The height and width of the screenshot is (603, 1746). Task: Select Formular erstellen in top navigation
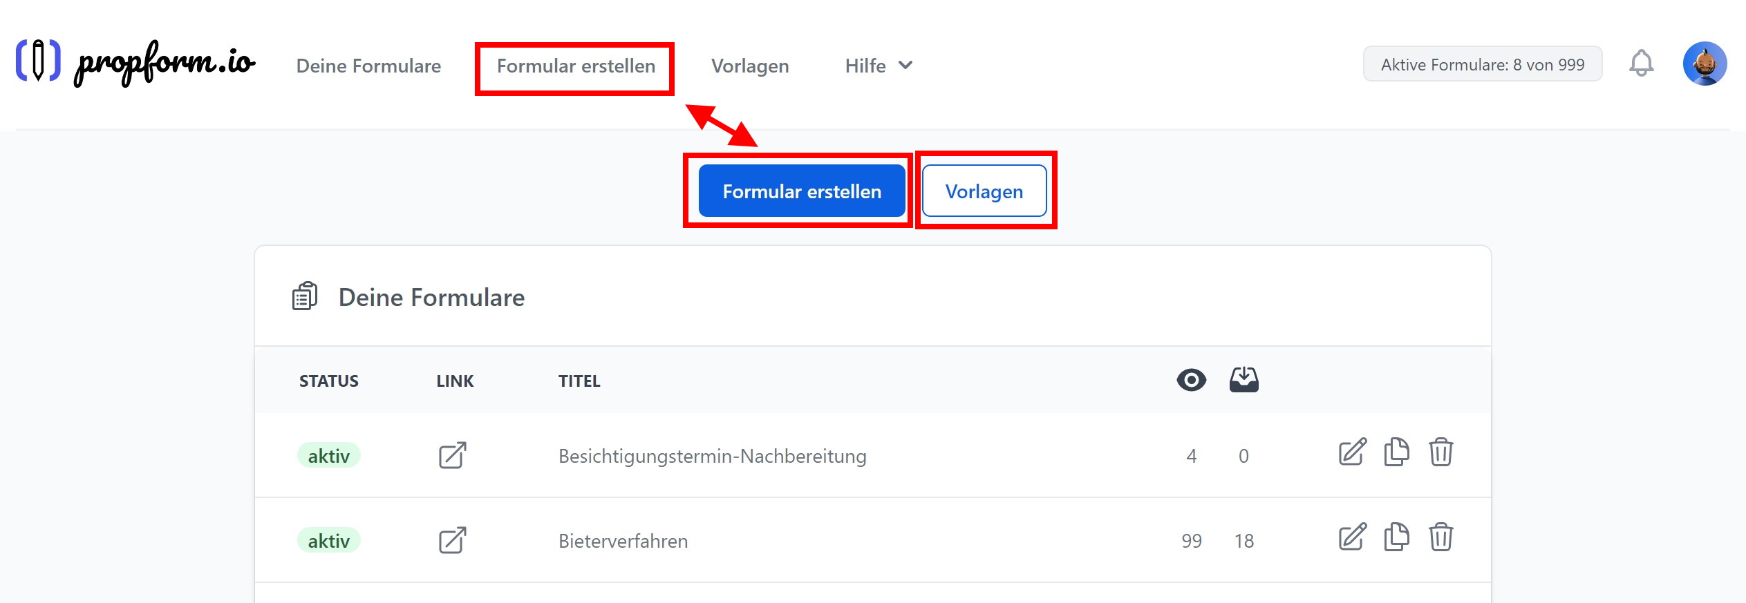coord(576,66)
